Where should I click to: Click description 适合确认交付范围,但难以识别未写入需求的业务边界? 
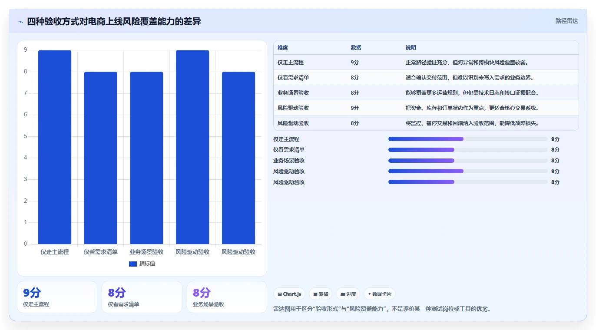tap(470, 78)
